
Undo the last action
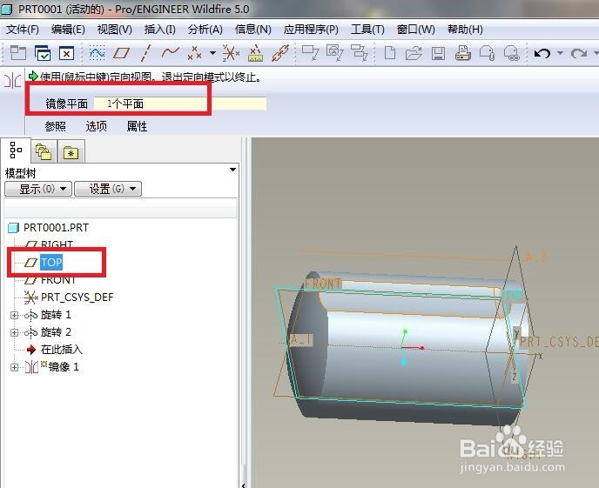pos(542,53)
